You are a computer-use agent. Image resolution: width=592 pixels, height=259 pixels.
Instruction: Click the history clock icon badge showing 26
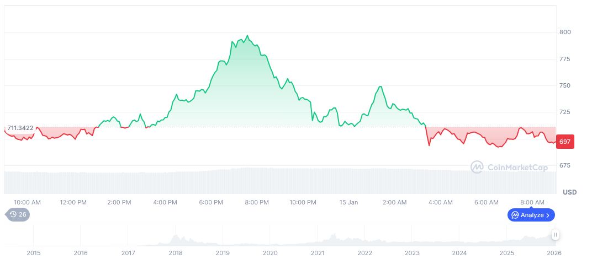pos(18,214)
